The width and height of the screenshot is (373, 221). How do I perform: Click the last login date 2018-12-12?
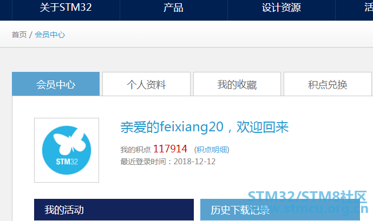[x=194, y=162]
